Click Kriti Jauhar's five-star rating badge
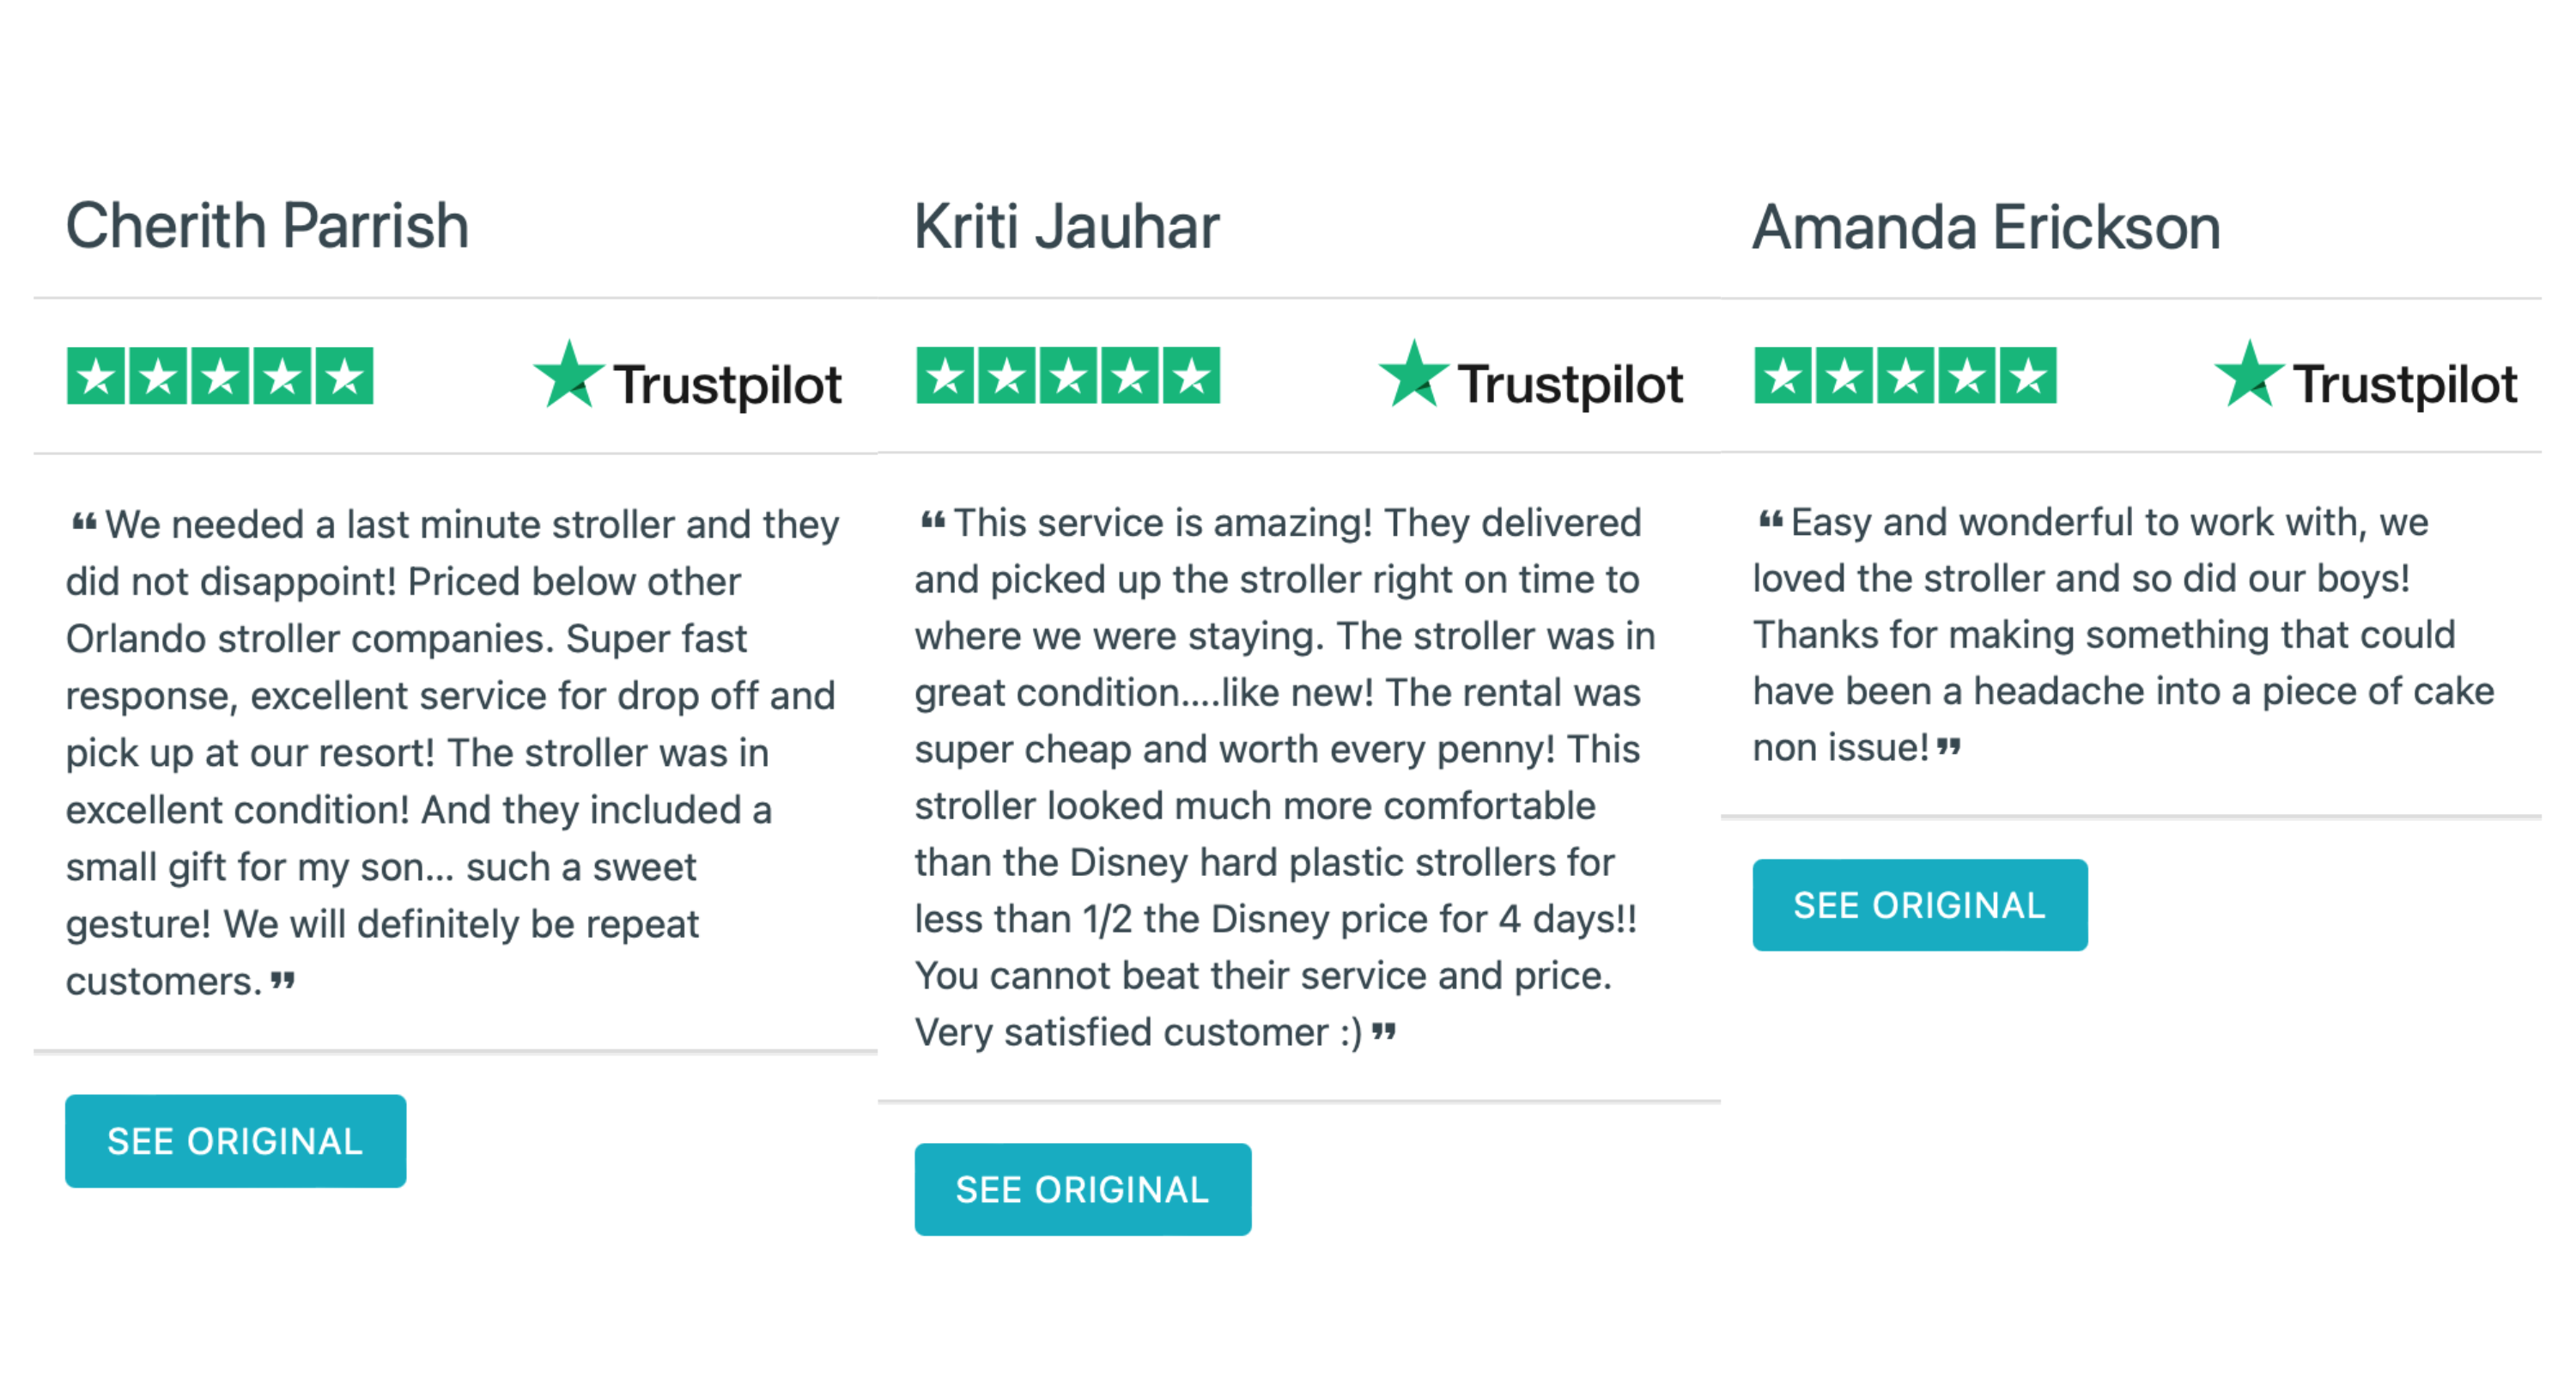 (x=1067, y=376)
